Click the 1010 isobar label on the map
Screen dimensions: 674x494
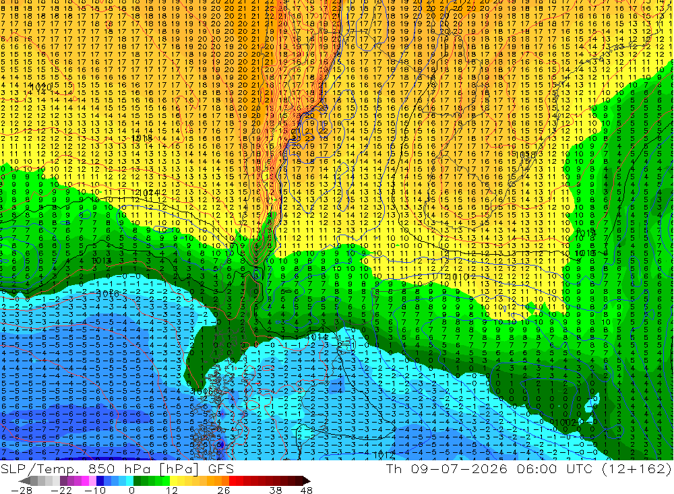coord(458,277)
